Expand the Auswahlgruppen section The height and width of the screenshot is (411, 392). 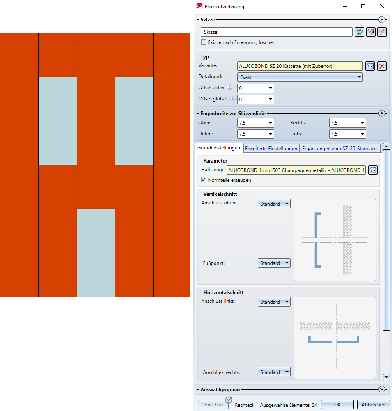click(382, 389)
